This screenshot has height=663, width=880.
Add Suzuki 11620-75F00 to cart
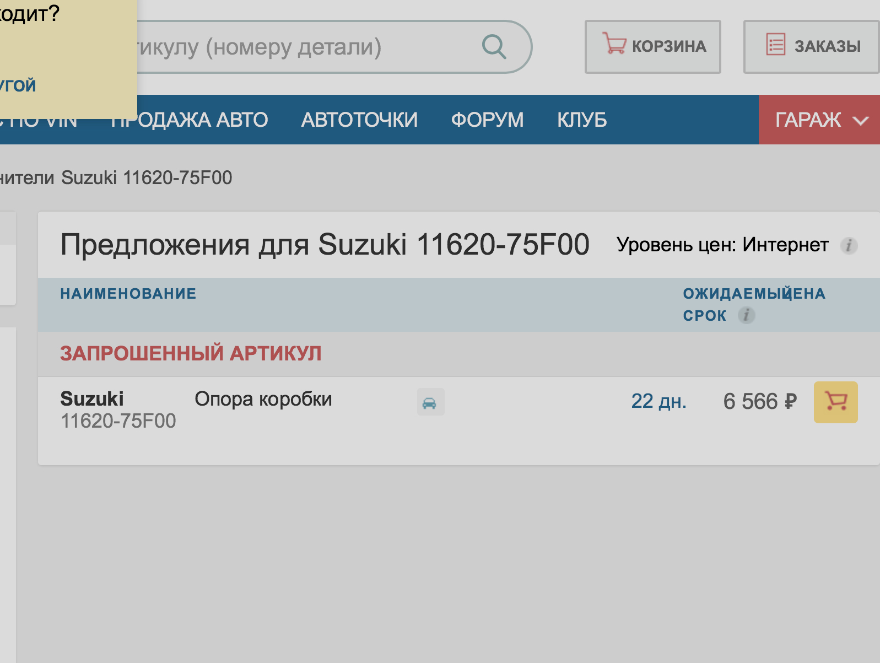coord(835,402)
